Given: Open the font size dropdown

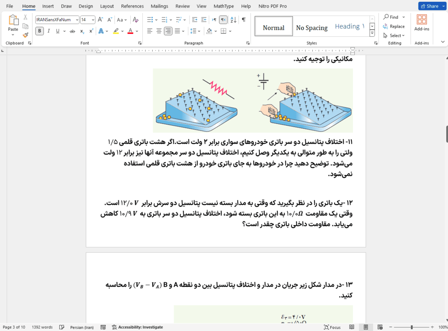Looking at the screenshot, I should click(93, 20).
